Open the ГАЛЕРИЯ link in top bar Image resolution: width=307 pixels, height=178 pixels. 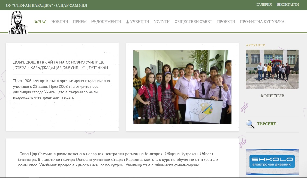click(264, 5)
